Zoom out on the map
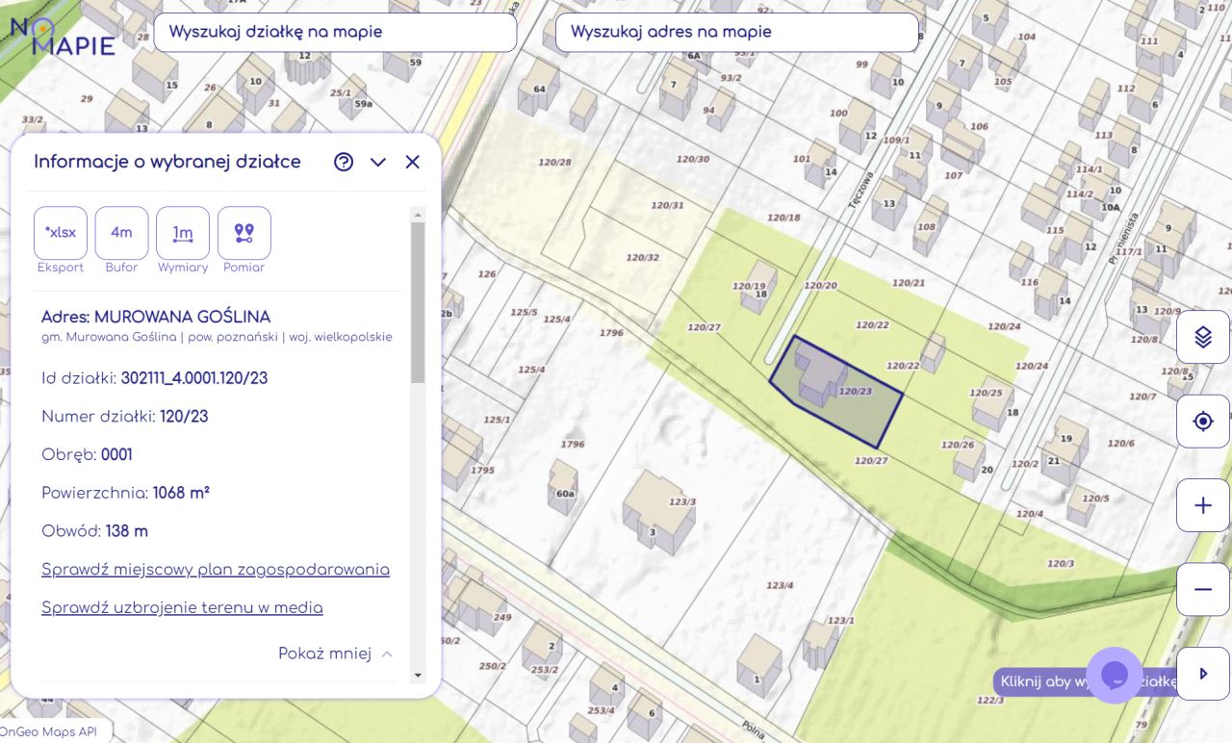This screenshot has width=1232, height=743. [x=1203, y=589]
